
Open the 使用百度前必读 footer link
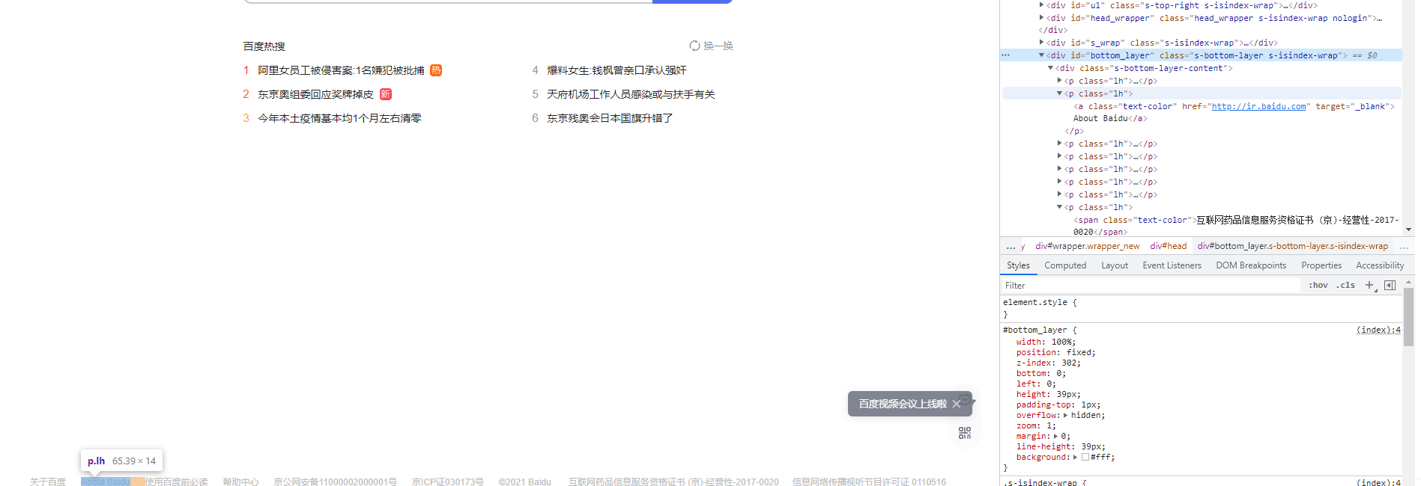tap(177, 482)
